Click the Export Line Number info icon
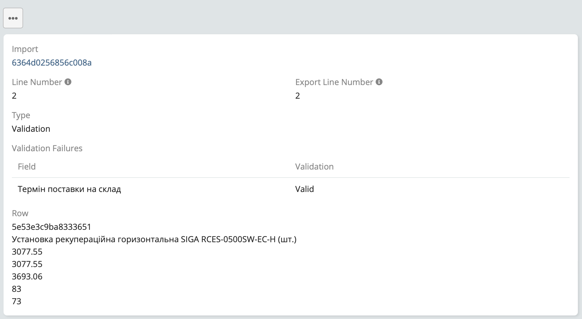Screen dimensions: 582x319 [379, 82]
